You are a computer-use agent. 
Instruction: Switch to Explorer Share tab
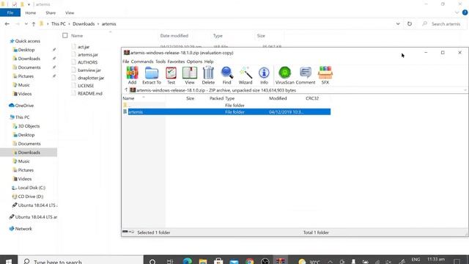[x=51, y=13]
